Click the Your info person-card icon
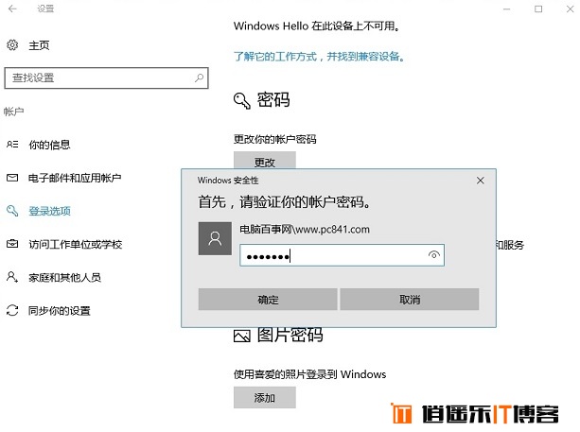580x432 pixels. click(12, 145)
